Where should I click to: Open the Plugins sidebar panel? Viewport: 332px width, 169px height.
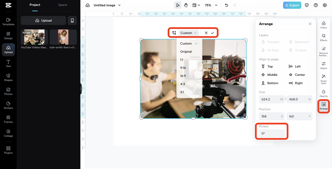pos(8,150)
